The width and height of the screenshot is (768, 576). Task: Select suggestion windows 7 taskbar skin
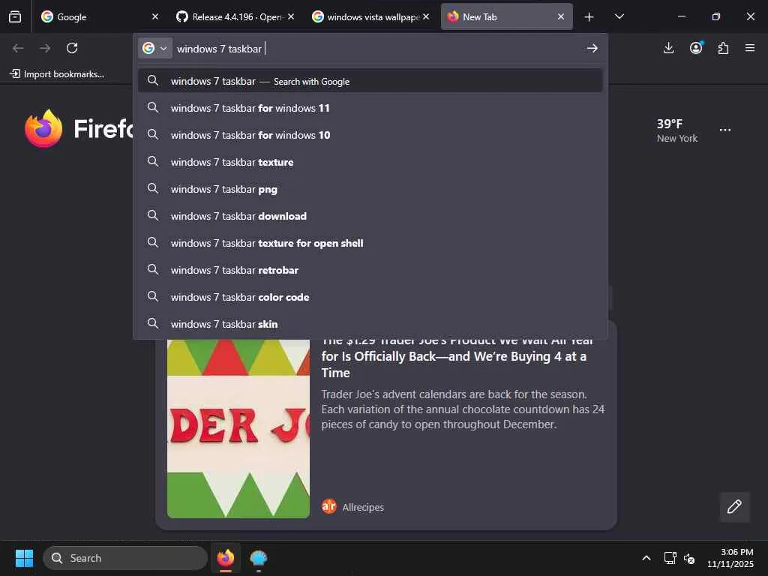coord(370,324)
